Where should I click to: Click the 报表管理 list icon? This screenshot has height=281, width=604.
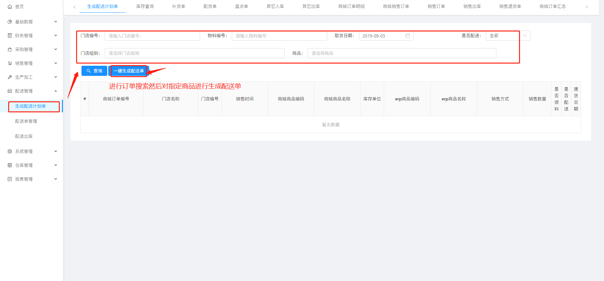point(10,179)
